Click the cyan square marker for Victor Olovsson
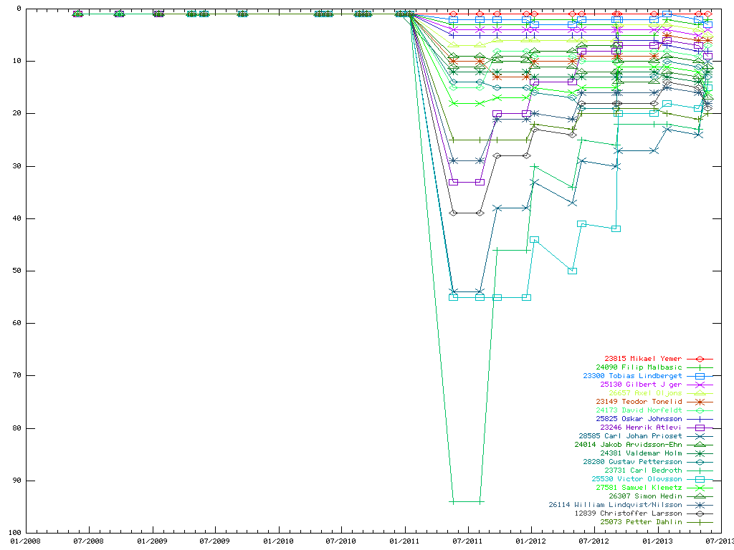 point(700,479)
